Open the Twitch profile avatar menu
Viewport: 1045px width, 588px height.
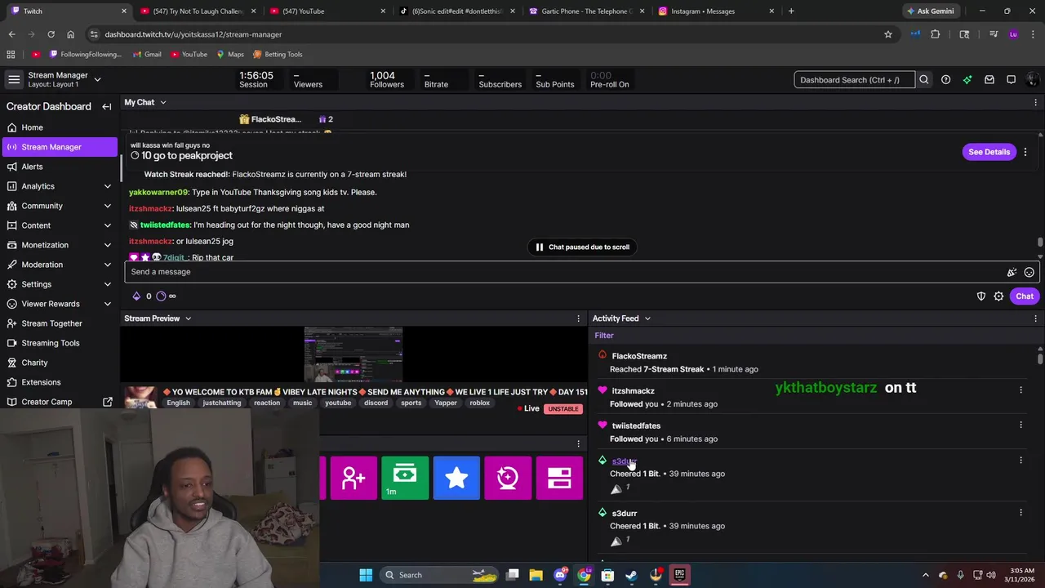(1032, 80)
